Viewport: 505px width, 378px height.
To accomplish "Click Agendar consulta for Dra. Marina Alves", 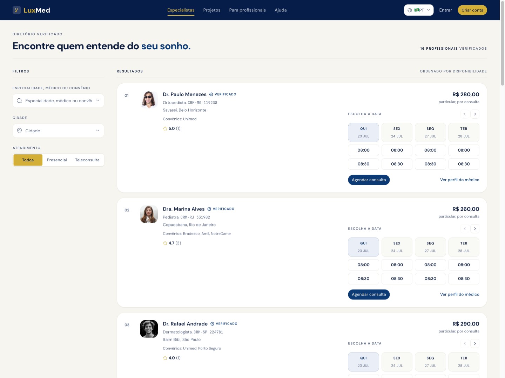I will point(369,294).
